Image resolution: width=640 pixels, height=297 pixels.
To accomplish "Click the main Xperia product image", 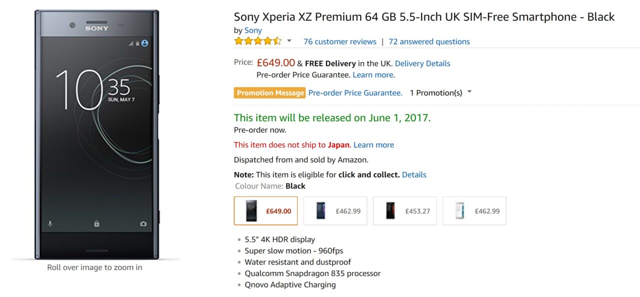I will click(96, 135).
